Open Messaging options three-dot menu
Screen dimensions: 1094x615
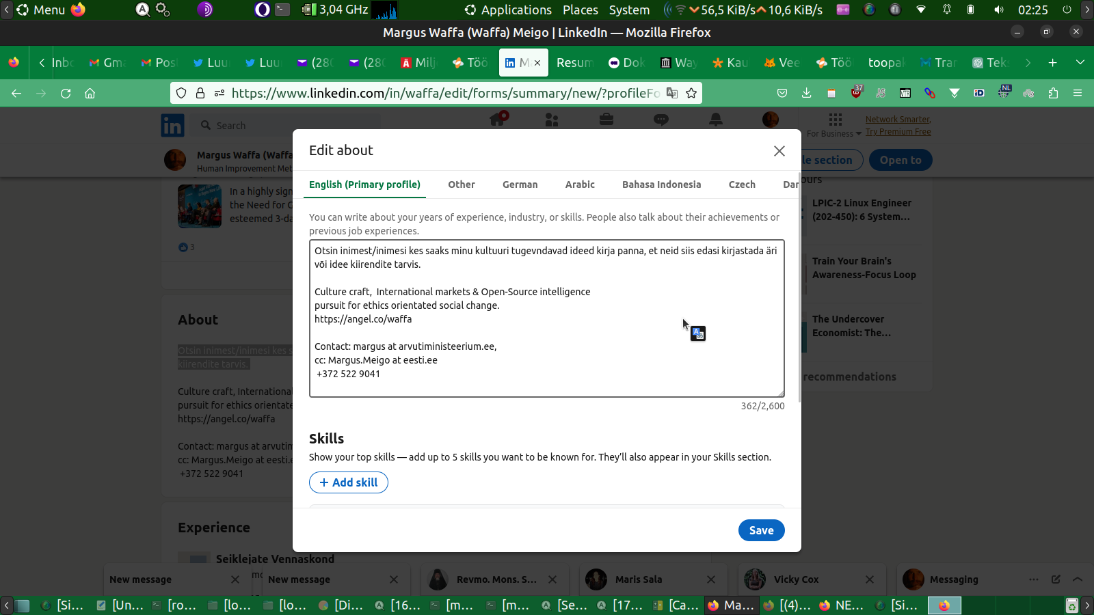[1034, 579]
